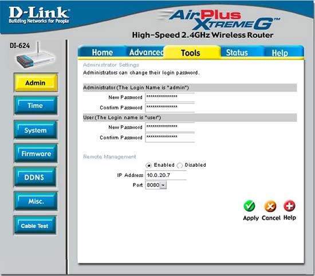315x276 pixels.
Task: Switch to the Advanced tab
Action: pyautogui.click(x=146, y=52)
